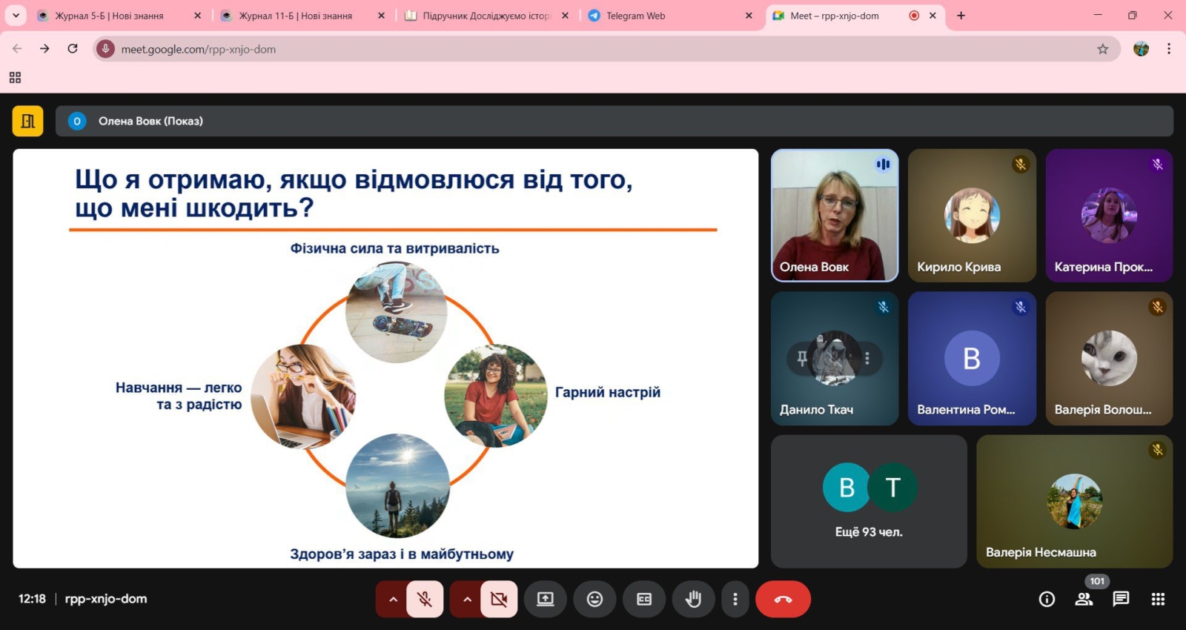Toggle the disabled camera button
Image resolution: width=1186 pixels, height=630 pixels.
(x=499, y=599)
